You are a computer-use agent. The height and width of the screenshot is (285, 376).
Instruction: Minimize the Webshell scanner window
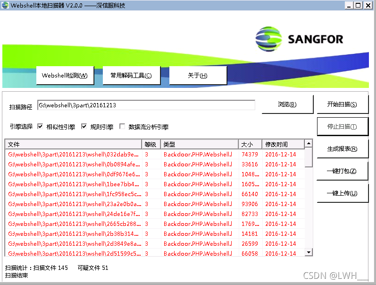click(349, 5)
